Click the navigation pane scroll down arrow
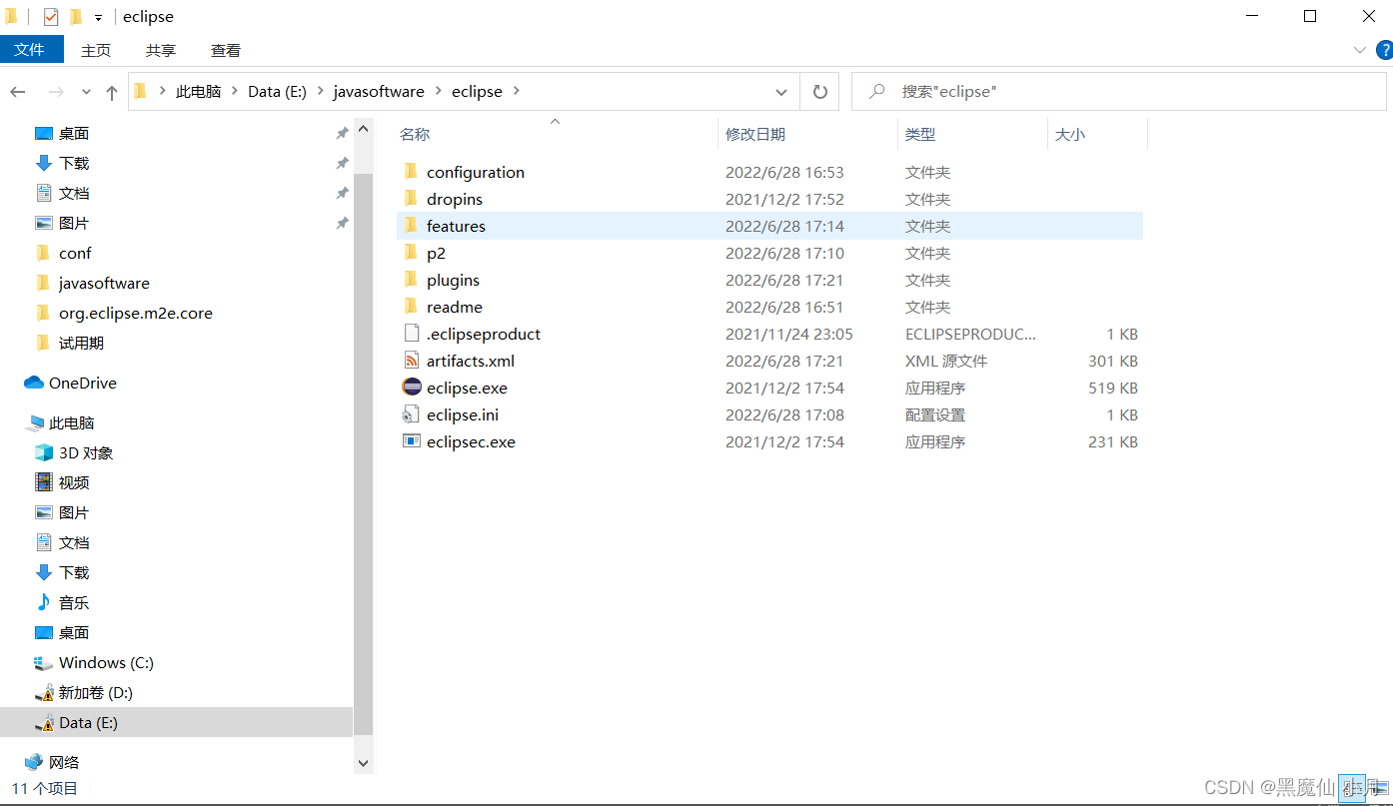The image size is (1393, 806). pyautogui.click(x=363, y=763)
